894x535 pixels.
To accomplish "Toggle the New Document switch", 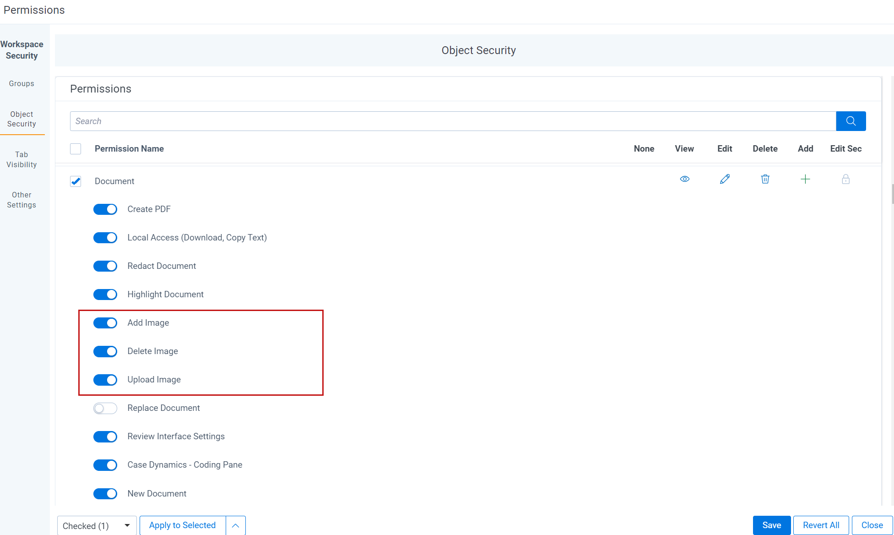I will point(105,493).
